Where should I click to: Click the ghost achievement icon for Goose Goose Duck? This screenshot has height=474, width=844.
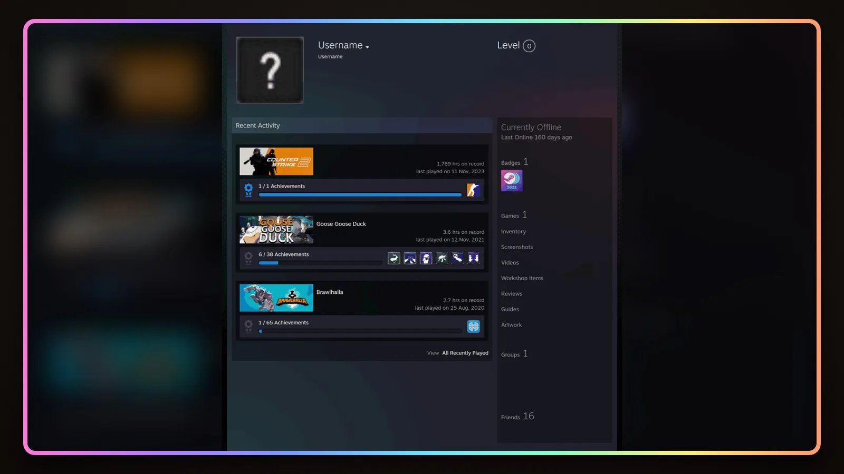pos(457,258)
